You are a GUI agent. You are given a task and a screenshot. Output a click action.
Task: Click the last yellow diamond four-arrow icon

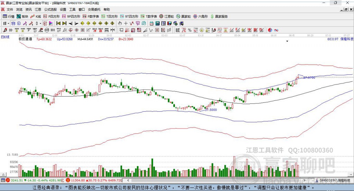click(x=112, y=23)
